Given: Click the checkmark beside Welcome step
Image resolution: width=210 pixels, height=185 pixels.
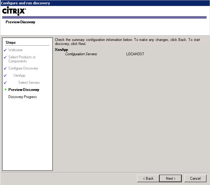Looking at the screenshot, I should (x=5, y=50).
